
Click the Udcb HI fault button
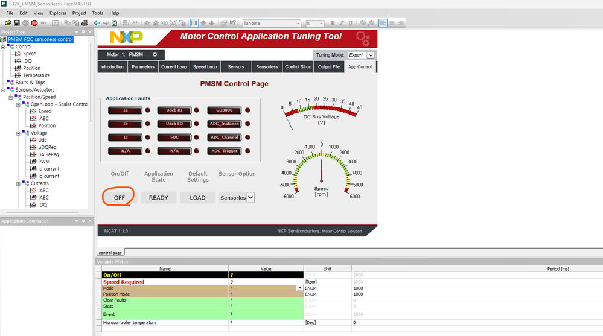pos(174,110)
